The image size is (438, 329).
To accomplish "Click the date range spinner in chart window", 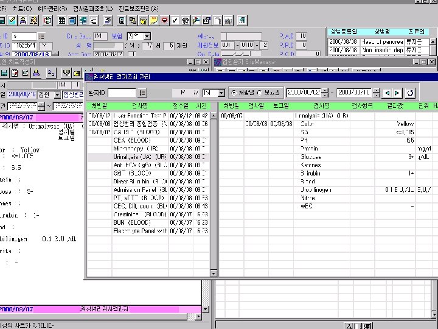I will point(41,106).
